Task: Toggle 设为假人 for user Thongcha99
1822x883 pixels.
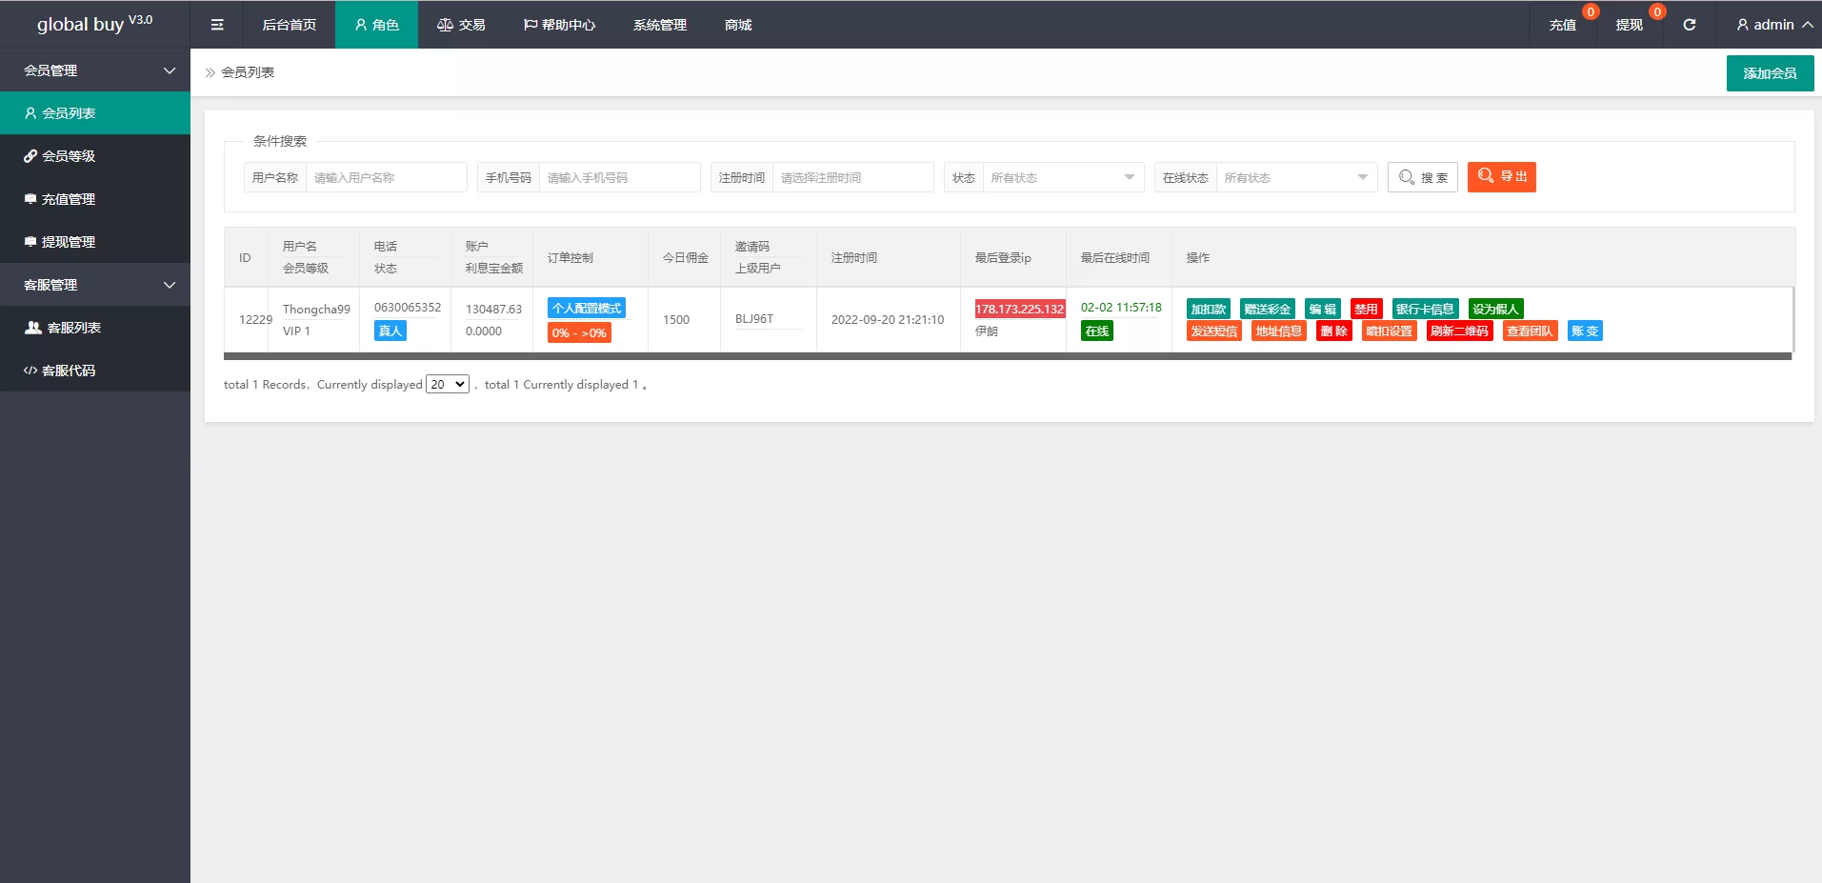Action: (1495, 309)
